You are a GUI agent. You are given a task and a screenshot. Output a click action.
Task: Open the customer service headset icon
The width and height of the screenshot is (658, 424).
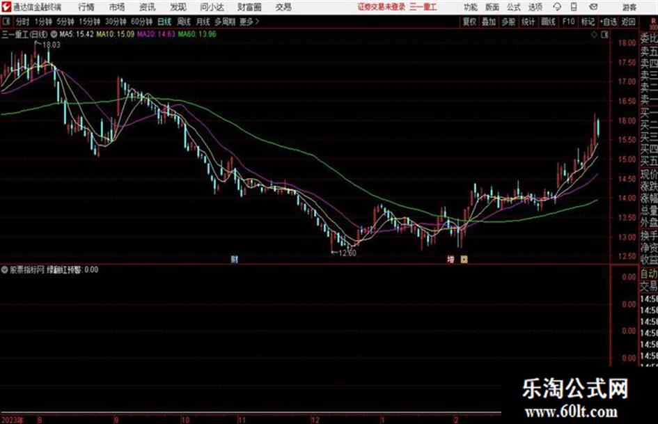pyautogui.click(x=557, y=7)
